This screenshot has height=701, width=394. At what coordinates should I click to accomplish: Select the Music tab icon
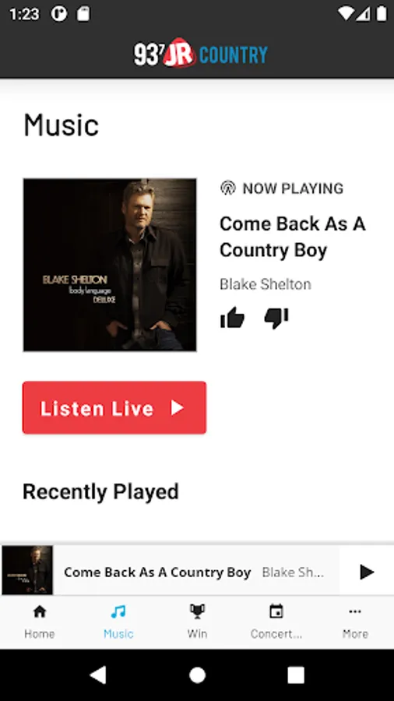tap(118, 611)
